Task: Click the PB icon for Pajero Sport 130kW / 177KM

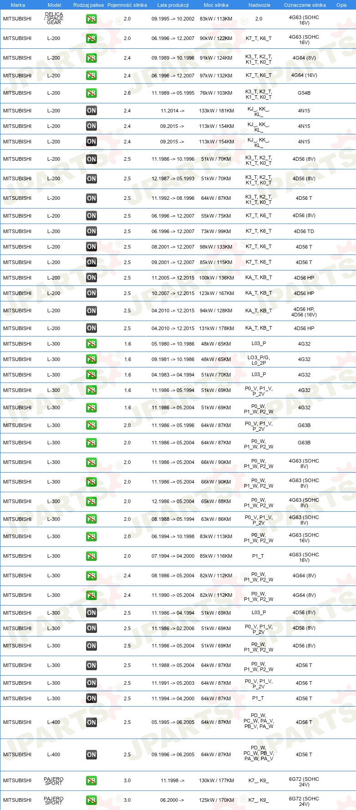Action: tap(92, 781)
